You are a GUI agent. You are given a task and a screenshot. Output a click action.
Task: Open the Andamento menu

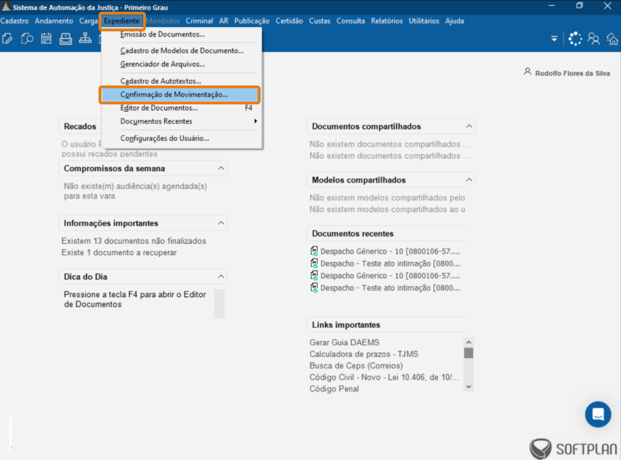click(x=54, y=21)
